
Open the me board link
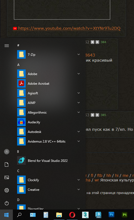[125, 176]
